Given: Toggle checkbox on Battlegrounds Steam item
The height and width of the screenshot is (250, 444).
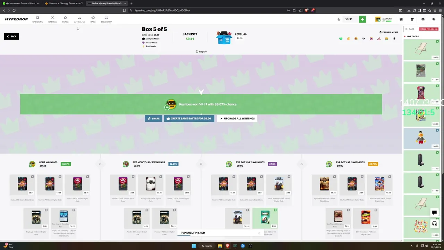Looking at the screenshot, I should 161,177.
